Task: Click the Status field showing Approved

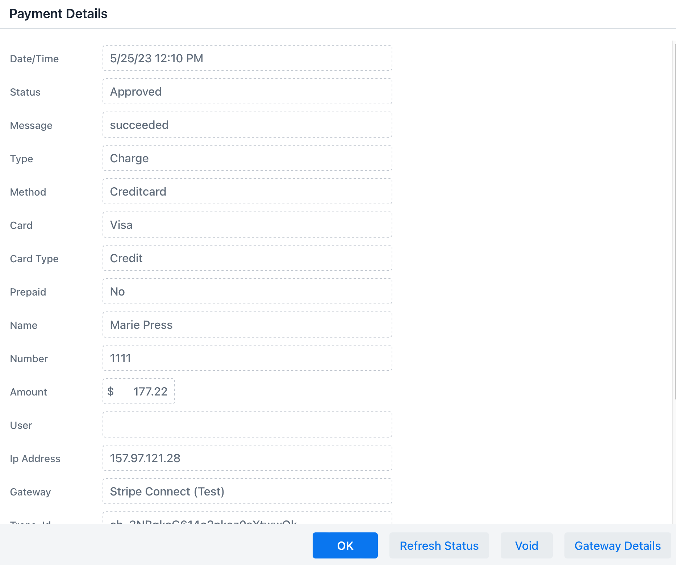Action: click(x=247, y=91)
